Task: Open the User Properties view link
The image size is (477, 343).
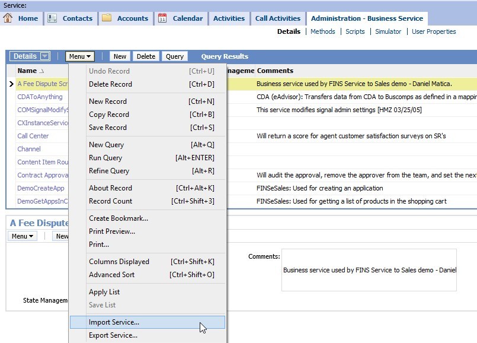Action: tap(434, 31)
